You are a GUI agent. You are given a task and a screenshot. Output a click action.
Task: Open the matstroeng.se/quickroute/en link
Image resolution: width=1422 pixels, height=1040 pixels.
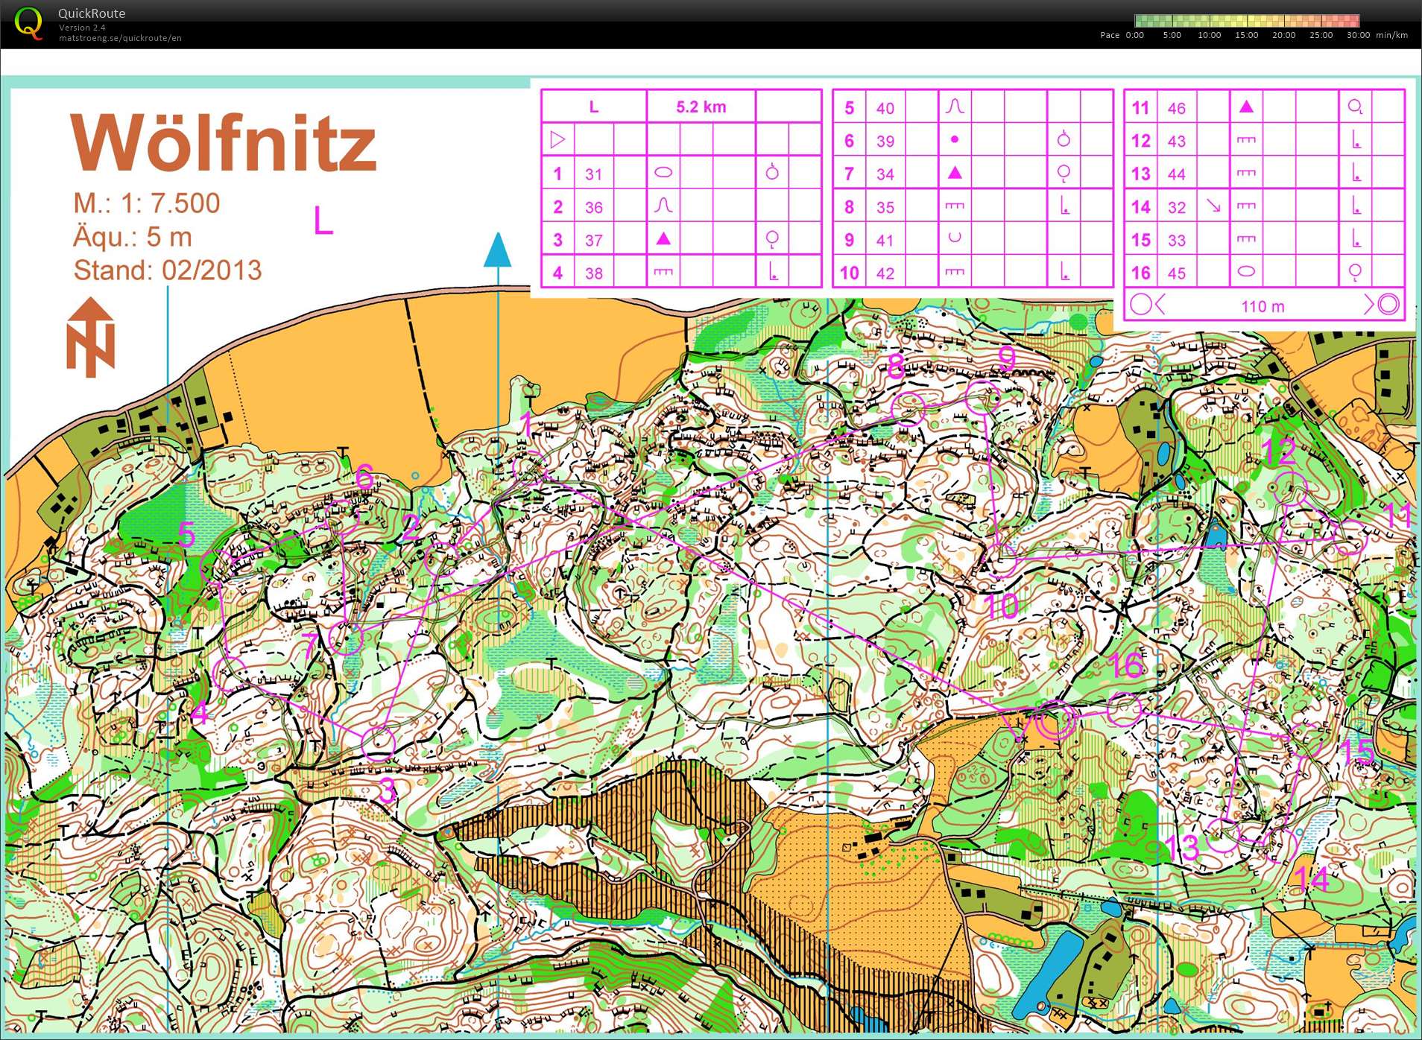click(120, 38)
